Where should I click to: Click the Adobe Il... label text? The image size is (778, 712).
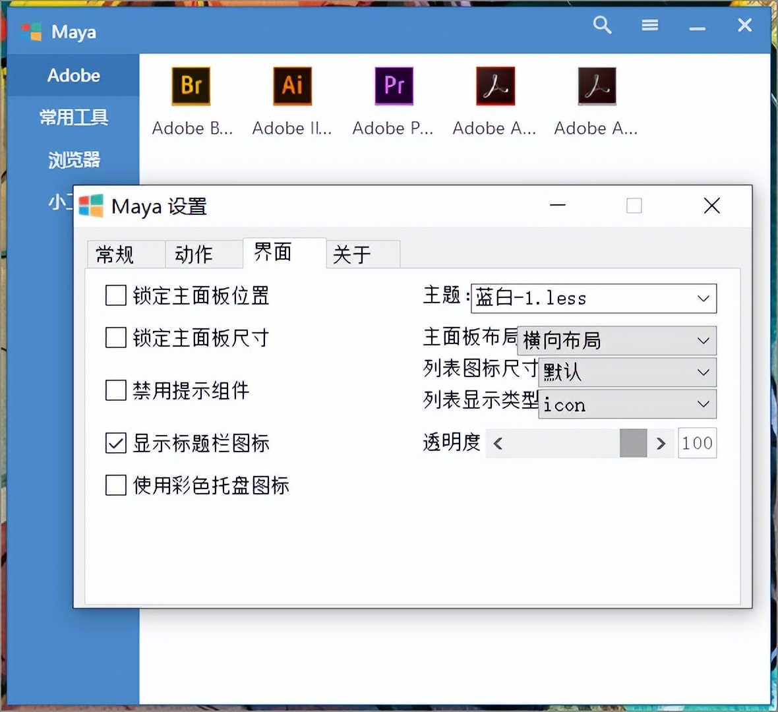point(292,129)
